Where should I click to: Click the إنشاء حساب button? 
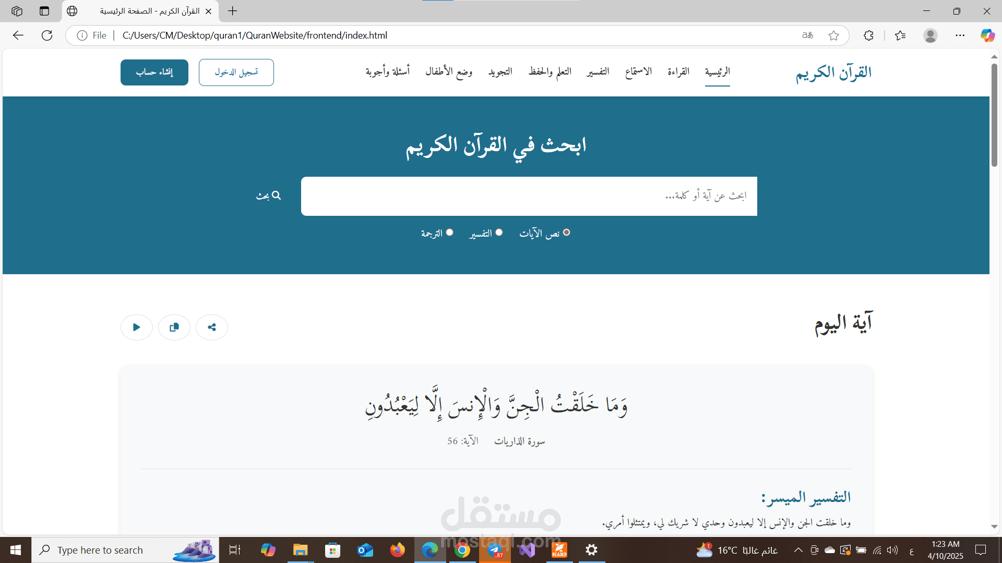(154, 72)
